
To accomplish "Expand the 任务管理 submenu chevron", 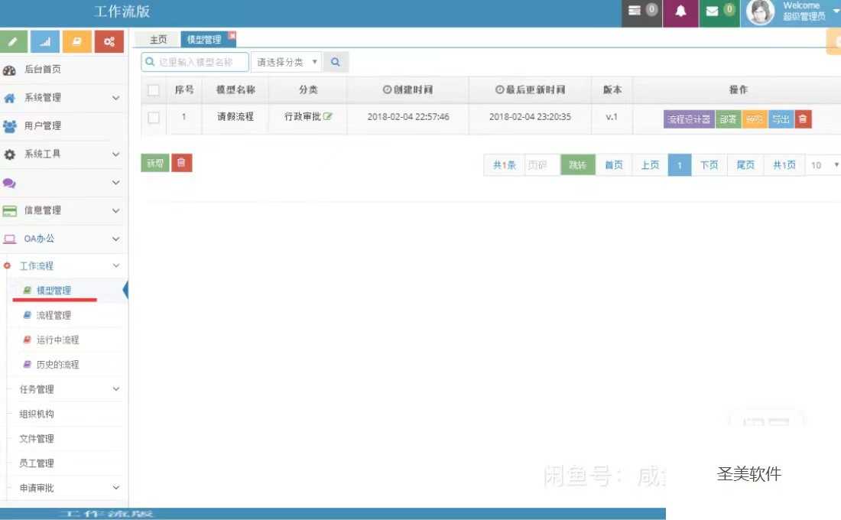I will tap(116, 389).
